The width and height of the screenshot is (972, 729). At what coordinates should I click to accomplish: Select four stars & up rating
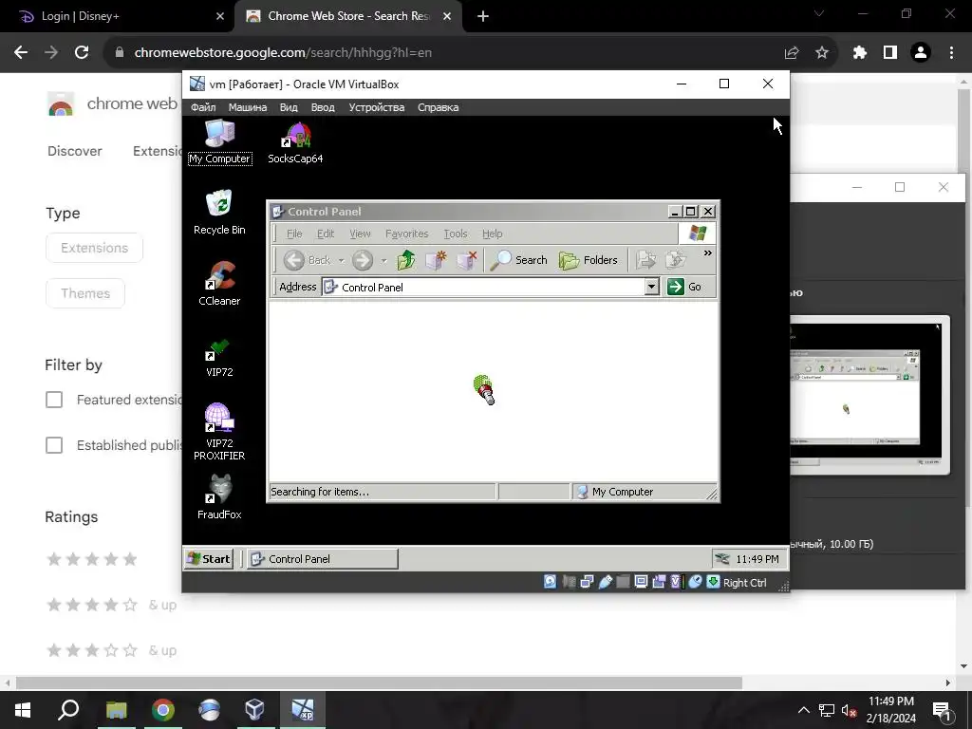pos(112,605)
